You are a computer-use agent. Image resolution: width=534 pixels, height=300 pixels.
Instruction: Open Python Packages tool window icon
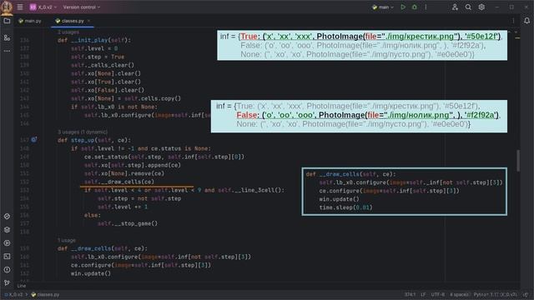(7, 217)
